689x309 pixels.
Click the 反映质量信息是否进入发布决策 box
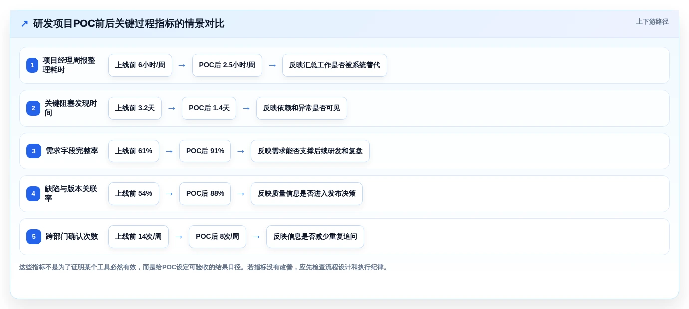click(307, 194)
